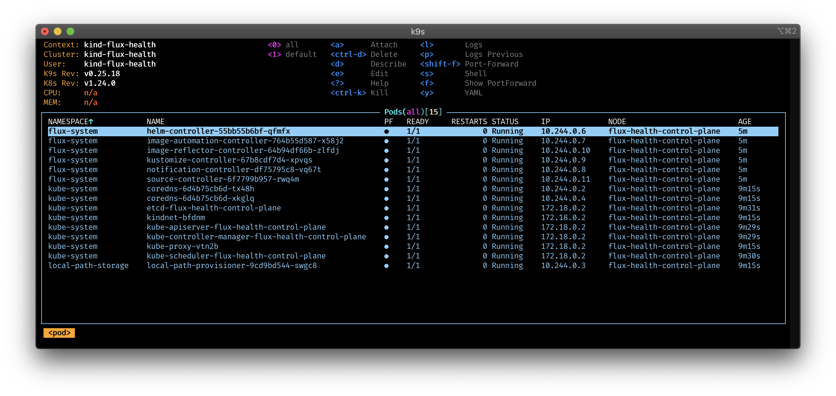Click the Context value kind-flux-health
836x396 pixels.
[120, 45]
